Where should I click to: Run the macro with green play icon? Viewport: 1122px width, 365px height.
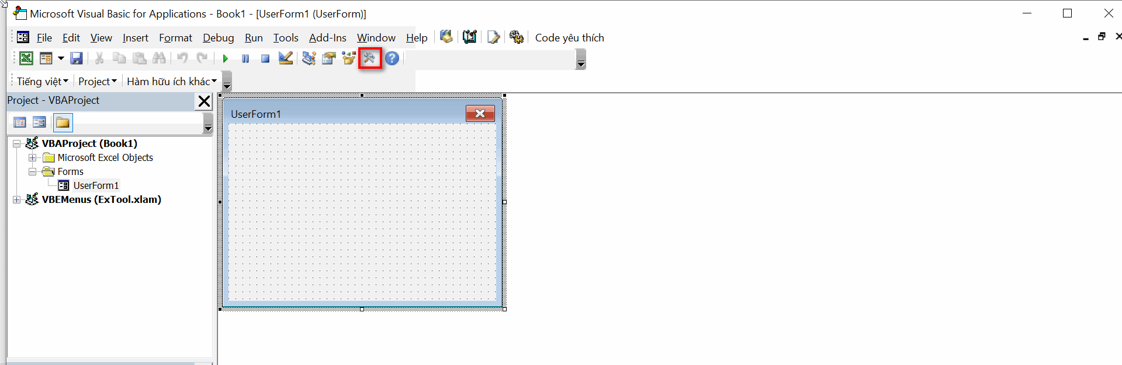226,58
